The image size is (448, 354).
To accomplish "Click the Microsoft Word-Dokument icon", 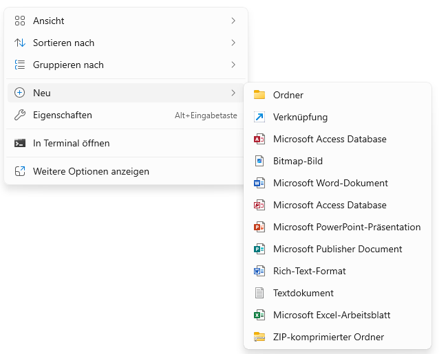I will pyautogui.click(x=259, y=183).
